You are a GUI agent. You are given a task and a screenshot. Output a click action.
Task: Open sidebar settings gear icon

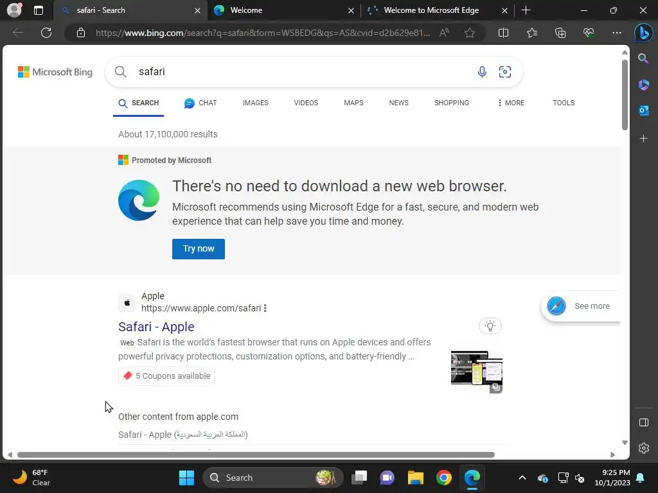click(x=643, y=448)
